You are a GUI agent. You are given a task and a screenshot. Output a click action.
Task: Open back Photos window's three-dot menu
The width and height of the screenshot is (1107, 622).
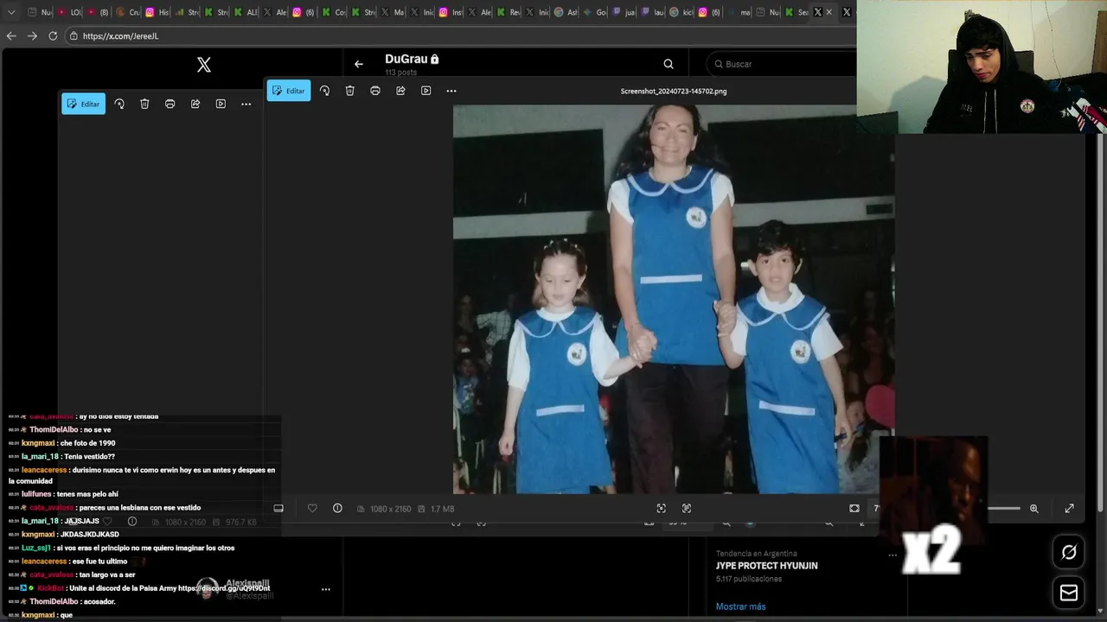[246, 104]
